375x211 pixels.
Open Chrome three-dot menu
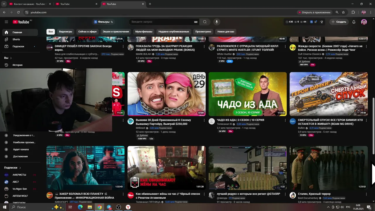(x=371, y=12)
